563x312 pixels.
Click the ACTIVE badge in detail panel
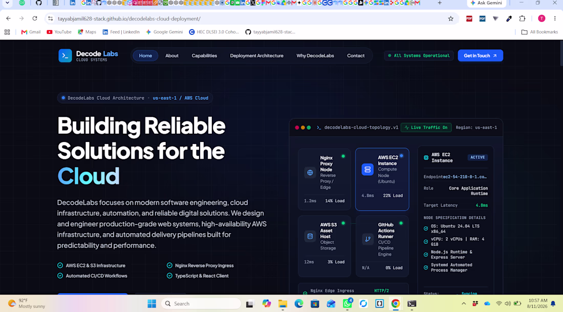[x=478, y=157]
